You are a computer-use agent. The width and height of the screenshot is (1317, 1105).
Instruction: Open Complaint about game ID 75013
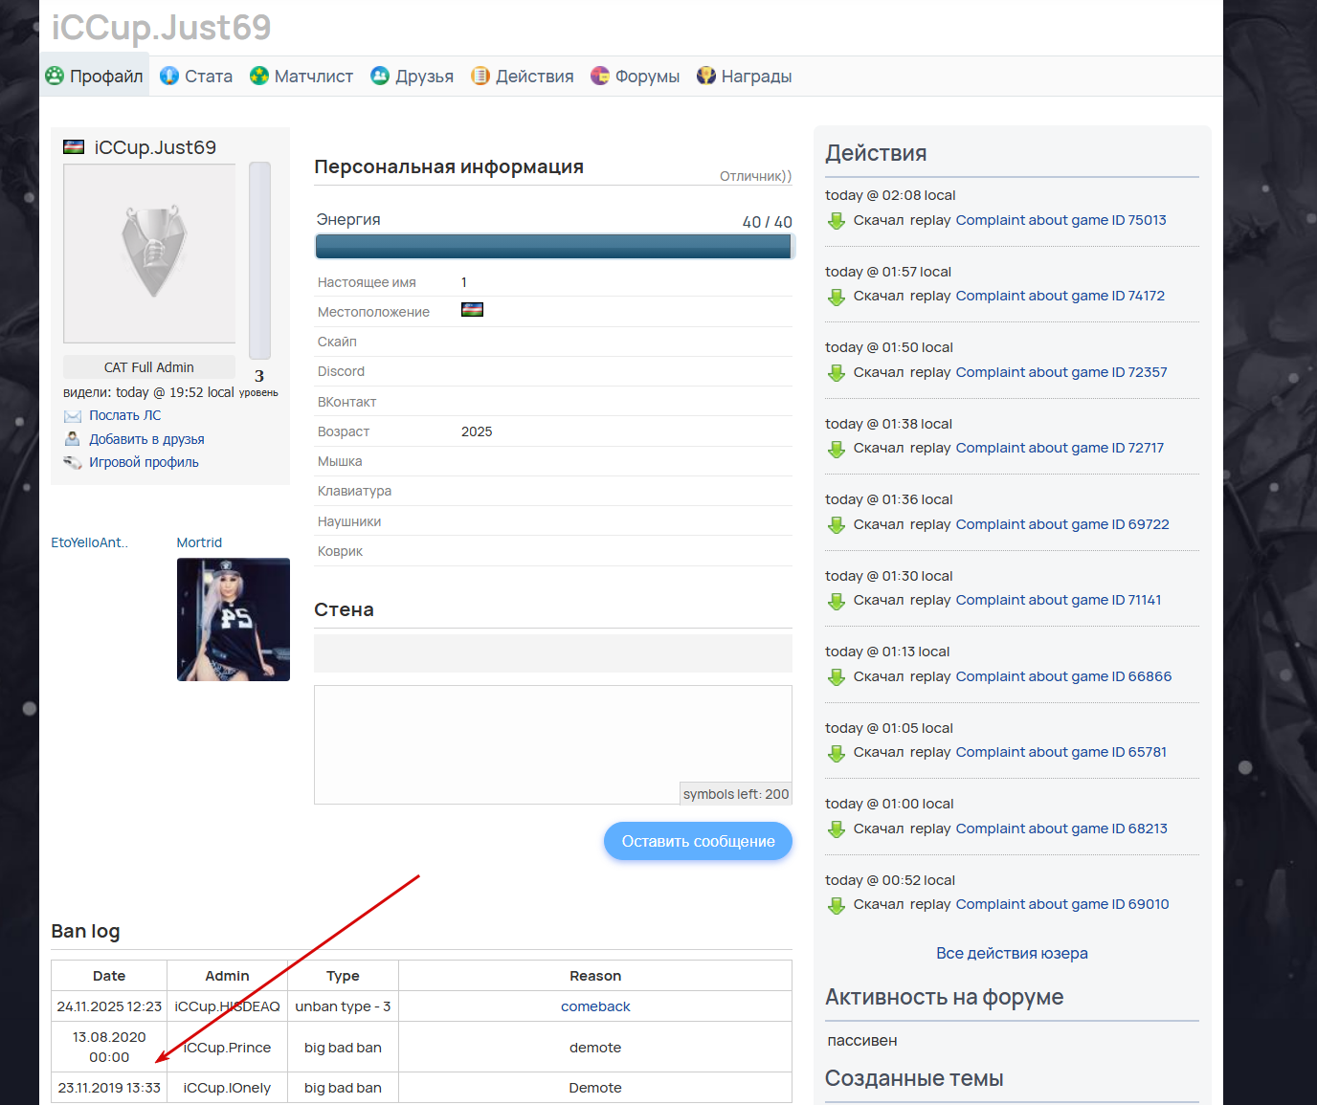(1061, 220)
